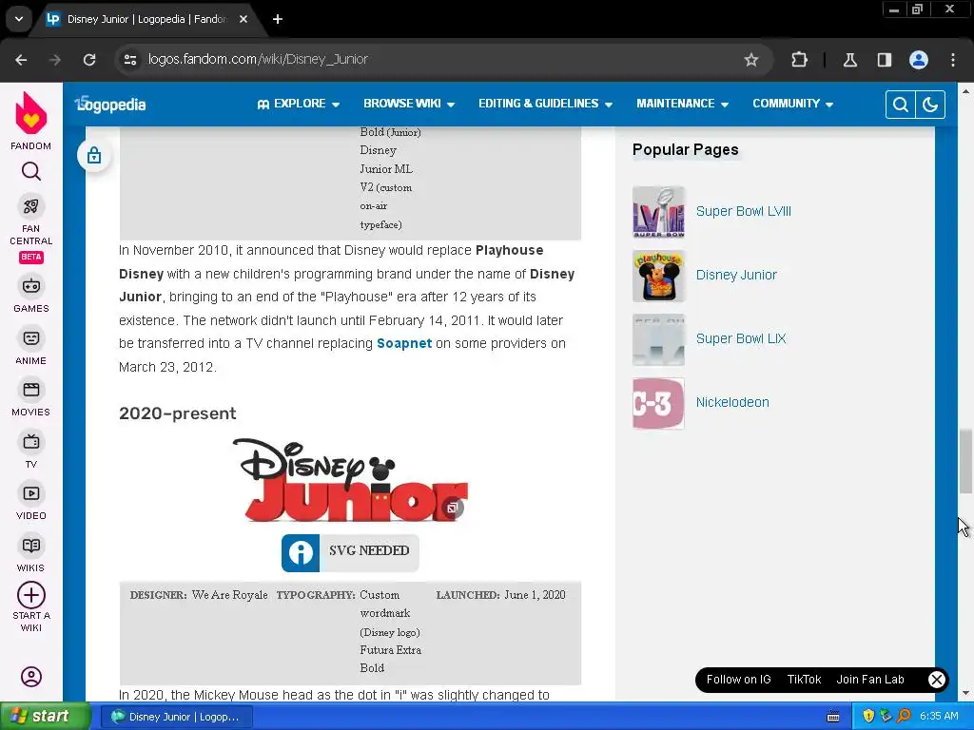Bookmark page with the star icon
The image size is (974, 730).
click(751, 60)
